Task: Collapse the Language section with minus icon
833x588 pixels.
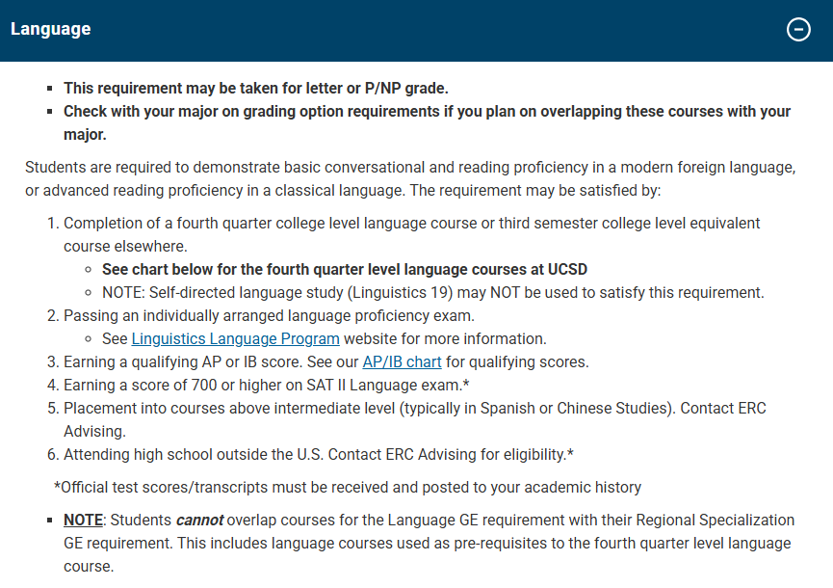Action: [798, 29]
